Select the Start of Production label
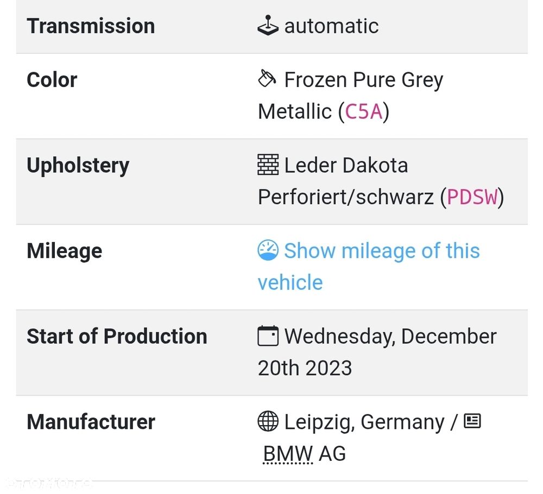Image resolution: width=543 pixels, height=494 pixels. point(117,336)
